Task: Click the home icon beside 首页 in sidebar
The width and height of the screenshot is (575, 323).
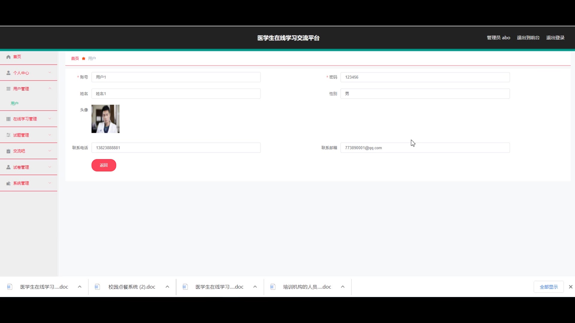Action: [x=8, y=57]
